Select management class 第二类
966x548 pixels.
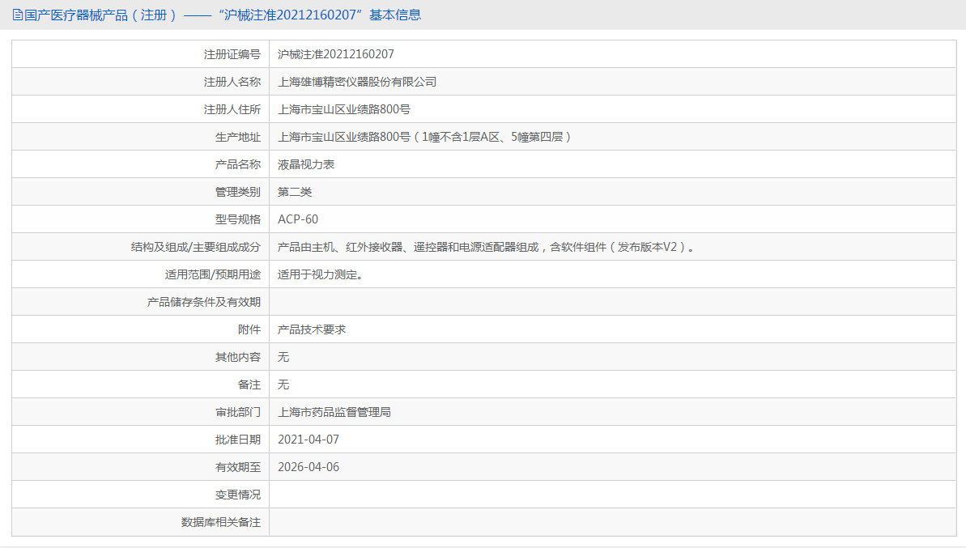295,192
